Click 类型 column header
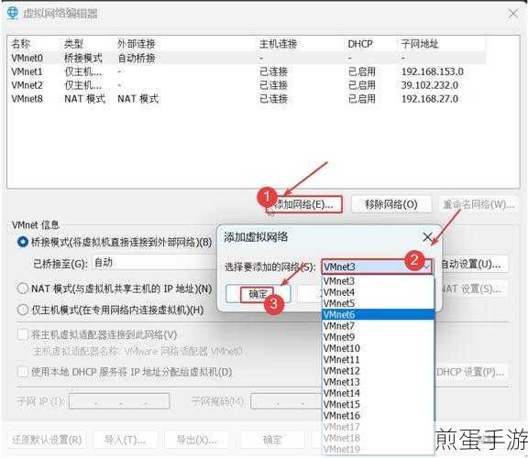Viewport: 528px width, 458px height. (x=73, y=44)
